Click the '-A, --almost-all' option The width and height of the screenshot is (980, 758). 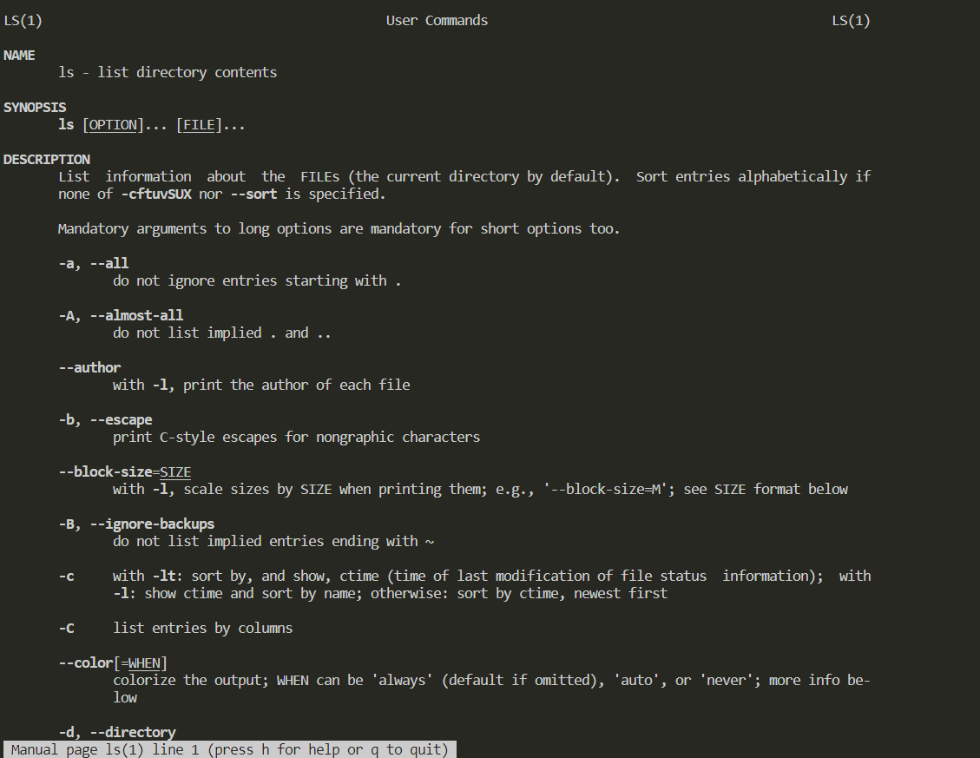(122, 315)
